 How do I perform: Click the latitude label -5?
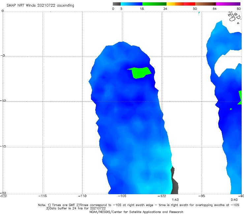coord(3,55)
